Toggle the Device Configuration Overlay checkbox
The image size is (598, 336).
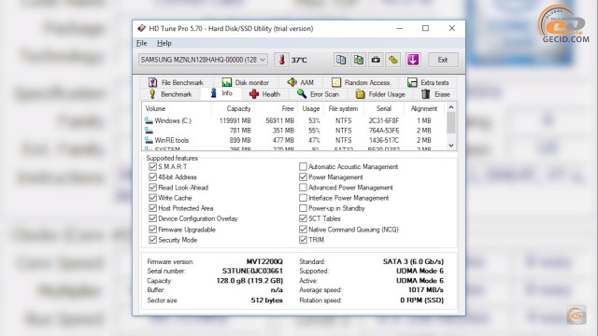tap(152, 218)
